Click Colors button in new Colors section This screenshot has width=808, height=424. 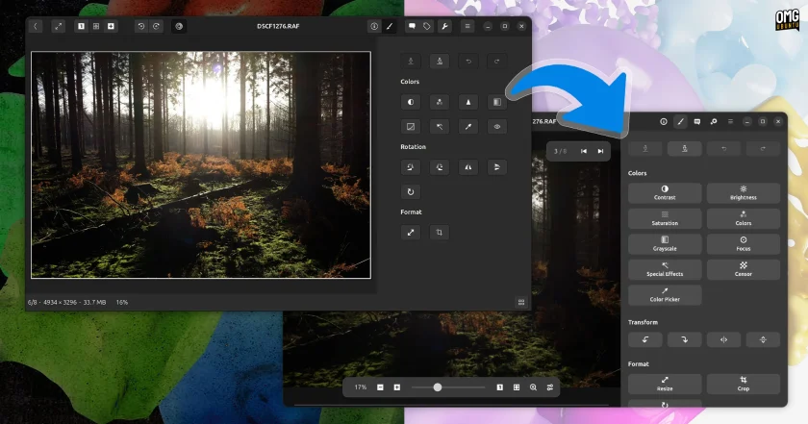point(743,218)
